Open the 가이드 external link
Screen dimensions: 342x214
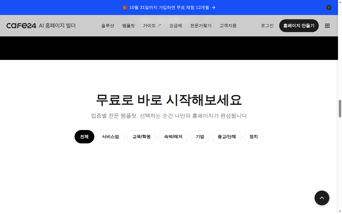tap(152, 26)
